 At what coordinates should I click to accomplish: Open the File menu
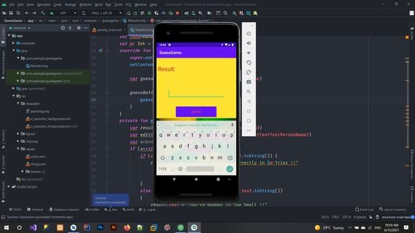pyautogui.click(x=12, y=5)
